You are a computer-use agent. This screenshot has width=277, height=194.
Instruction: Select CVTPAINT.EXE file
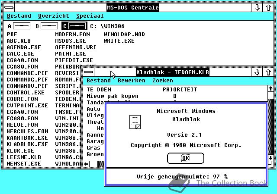27,106
